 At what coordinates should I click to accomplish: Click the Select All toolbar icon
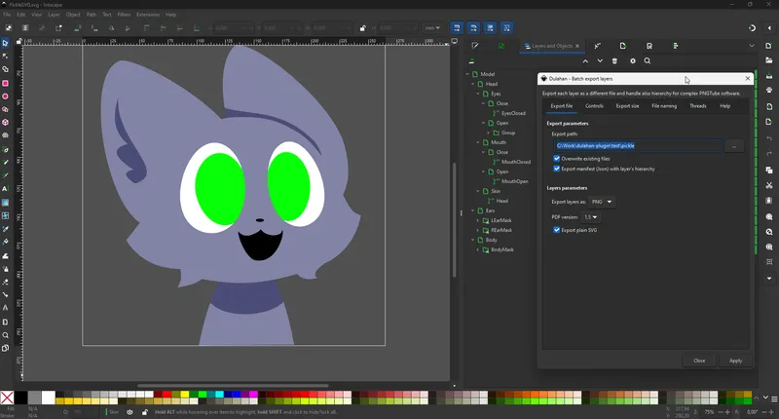pos(9,28)
